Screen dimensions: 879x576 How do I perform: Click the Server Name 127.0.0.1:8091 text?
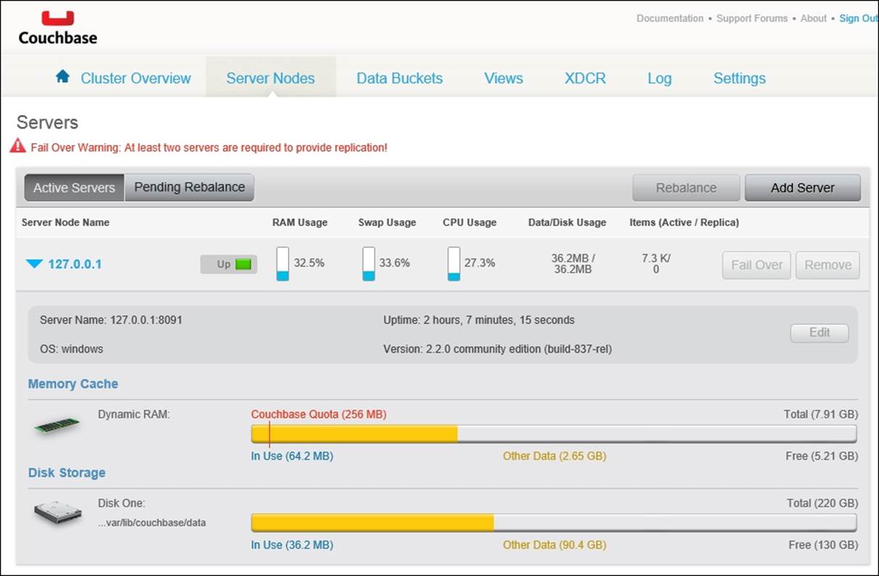click(x=111, y=320)
